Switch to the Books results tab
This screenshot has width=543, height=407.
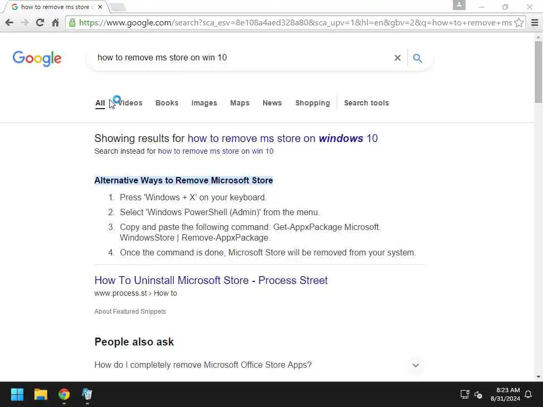pyautogui.click(x=167, y=103)
